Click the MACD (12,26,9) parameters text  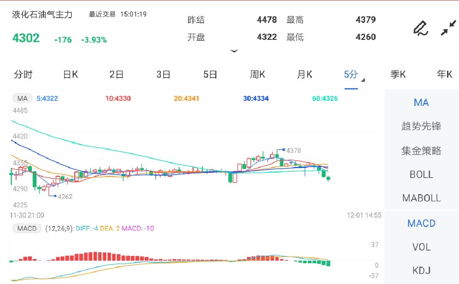[x=60, y=228]
